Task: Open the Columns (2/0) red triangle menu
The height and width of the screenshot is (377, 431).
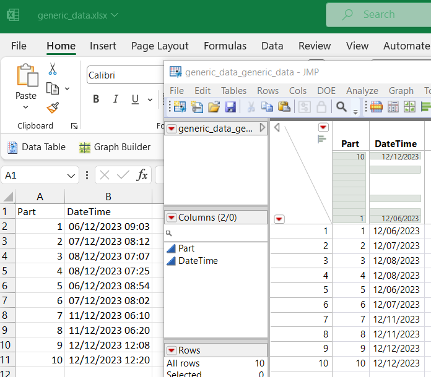Action: pos(171,218)
